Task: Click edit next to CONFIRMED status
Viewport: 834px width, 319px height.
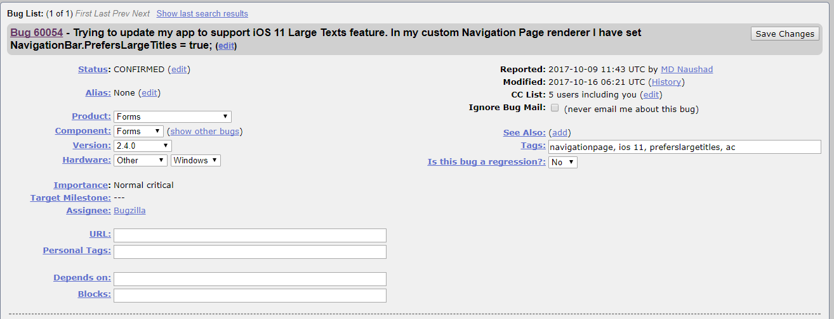Action: (x=179, y=69)
